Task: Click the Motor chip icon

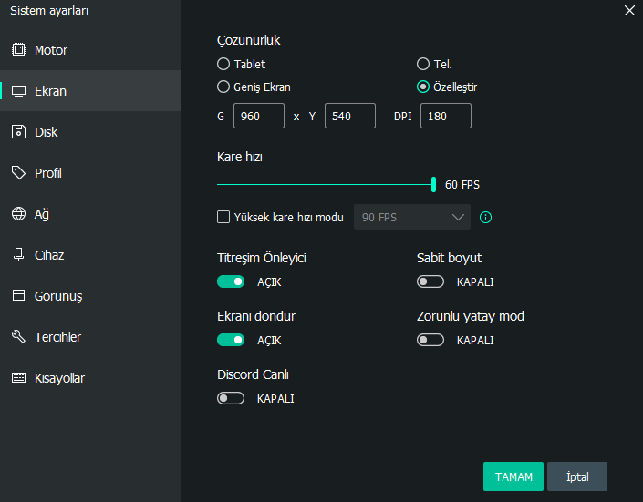Action: 18,50
